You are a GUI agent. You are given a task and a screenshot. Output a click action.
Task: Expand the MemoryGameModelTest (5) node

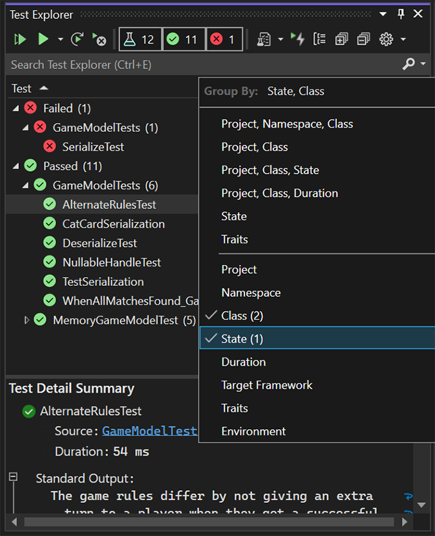[x=26, y=320]
